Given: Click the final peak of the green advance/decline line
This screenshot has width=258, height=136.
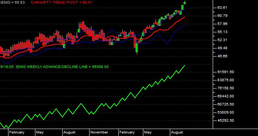Looking at the screenshot, I should click(x=184, y=65).
